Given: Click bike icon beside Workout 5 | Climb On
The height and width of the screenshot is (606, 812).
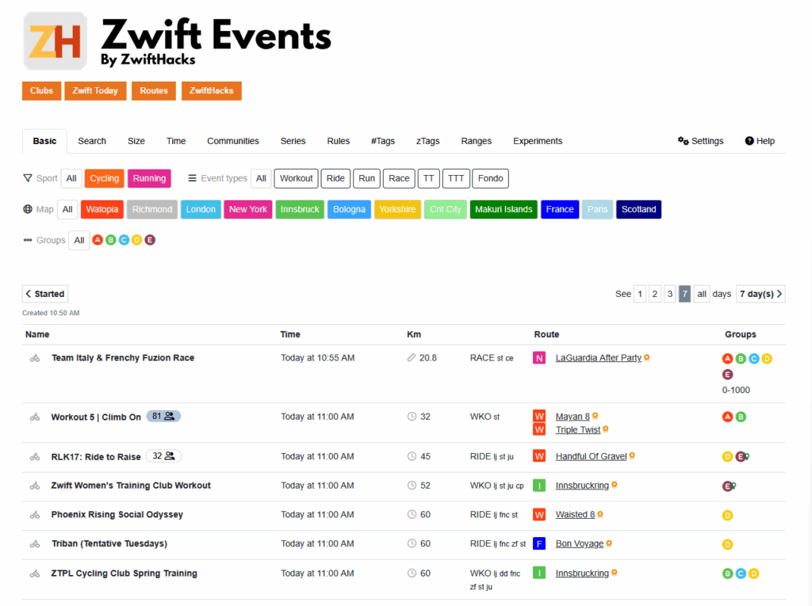Looking at the screenshot, I should 35,417.
